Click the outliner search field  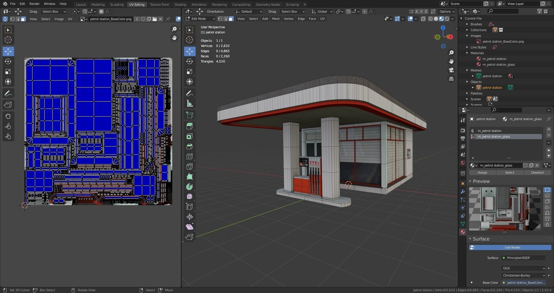[x=503, y=11]
